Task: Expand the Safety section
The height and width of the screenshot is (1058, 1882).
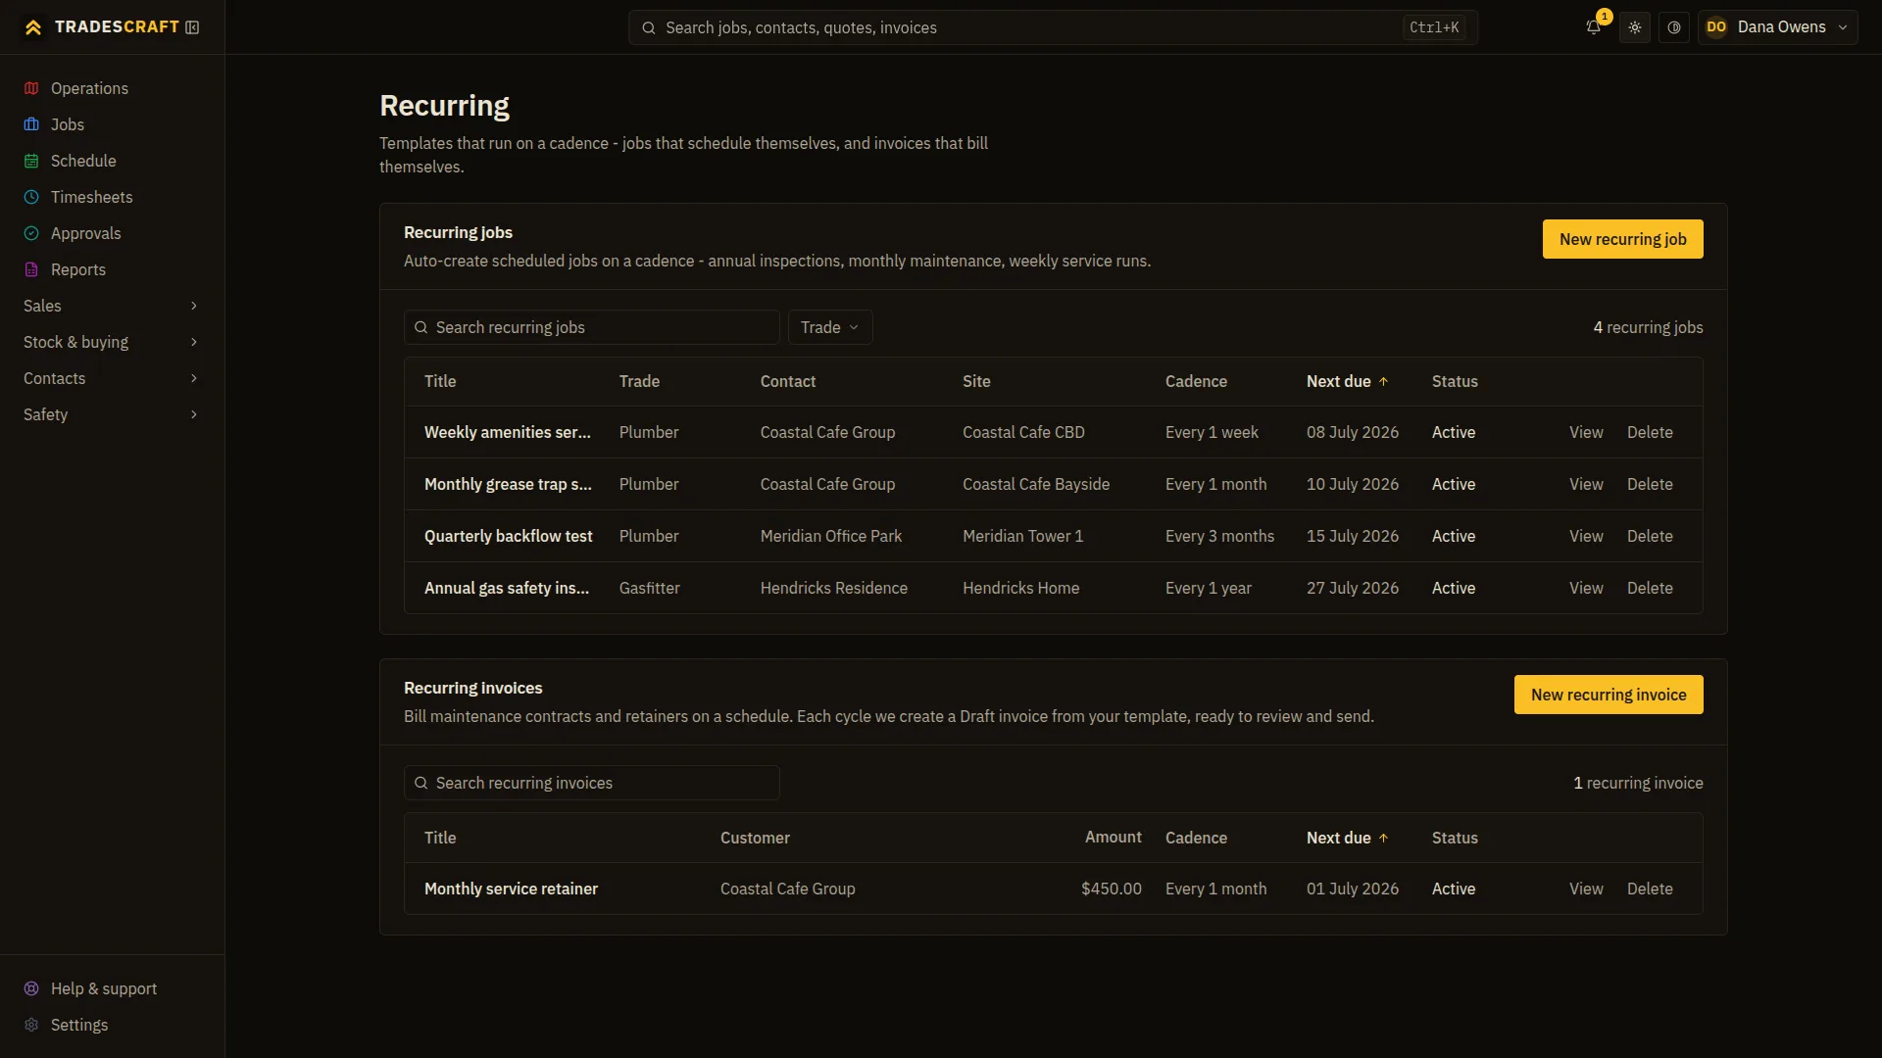Action: 112,414
